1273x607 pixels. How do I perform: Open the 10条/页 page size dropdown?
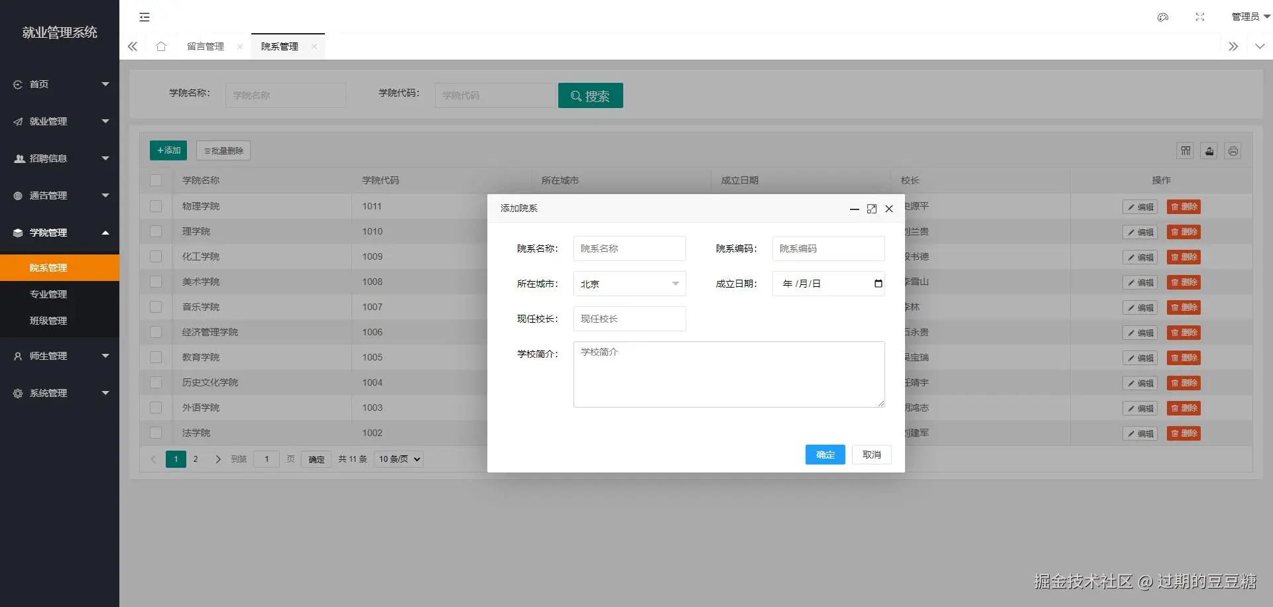point(398,459)
